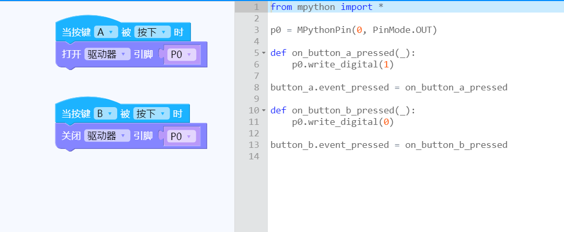Select the "打开" driver pin block label
The height and width of the screenshot is (232, 564).
71,54
